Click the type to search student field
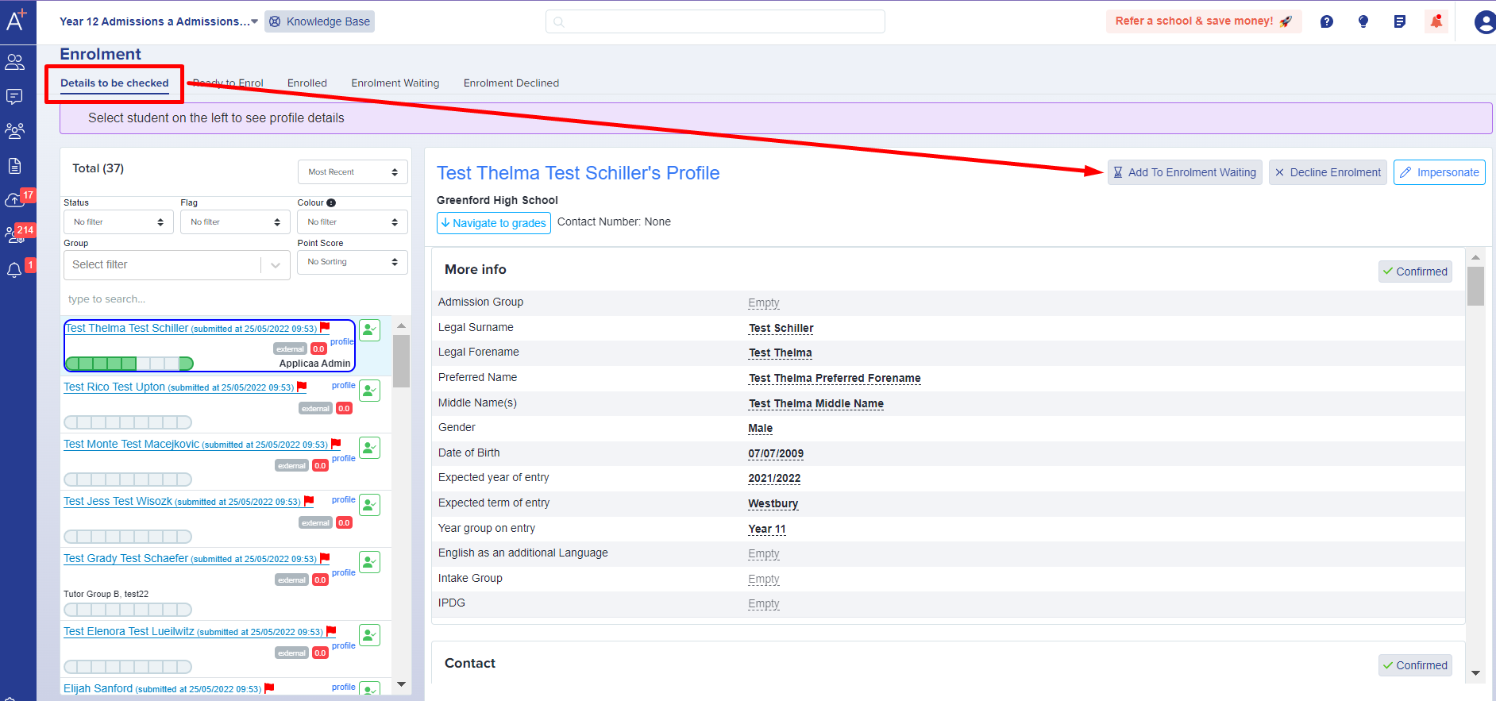 click(236, 299)
